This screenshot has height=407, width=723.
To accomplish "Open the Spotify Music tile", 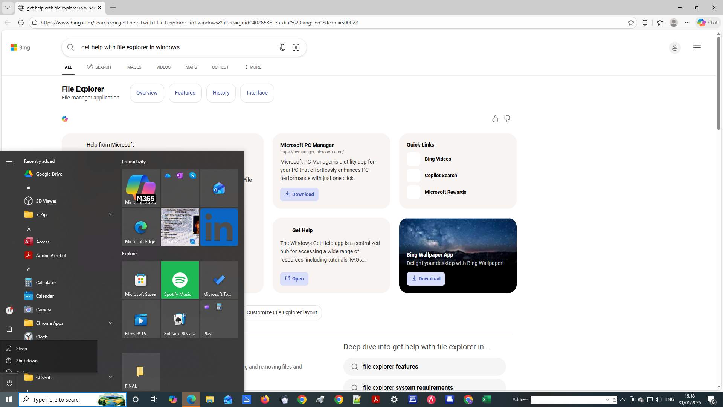I will [180, 280].
